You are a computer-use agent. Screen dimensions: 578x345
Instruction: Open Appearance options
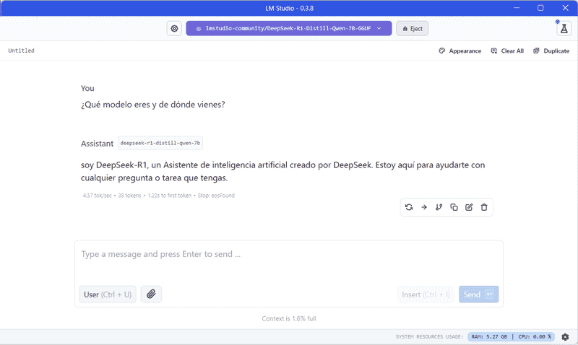[460, 51]
